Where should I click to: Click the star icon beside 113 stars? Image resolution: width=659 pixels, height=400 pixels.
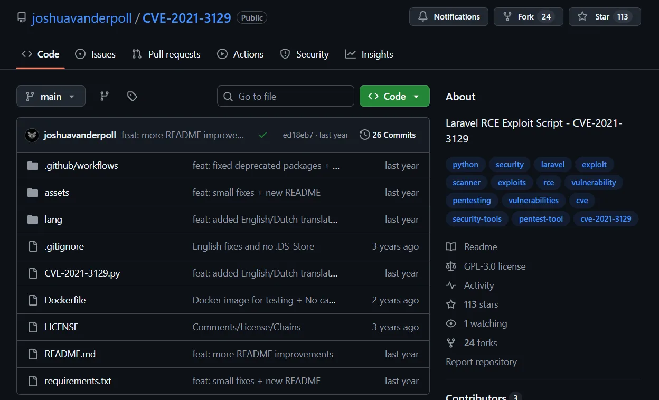click(x=451, y=304)
